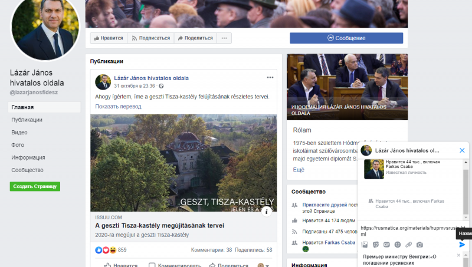Viewport: 472px width, 267px height.
Task: Click the green Создать Страницу button
Action: [35, 186]
